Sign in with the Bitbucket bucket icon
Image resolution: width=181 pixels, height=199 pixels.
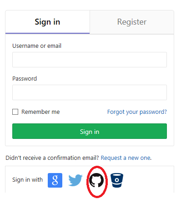point(117,180)
